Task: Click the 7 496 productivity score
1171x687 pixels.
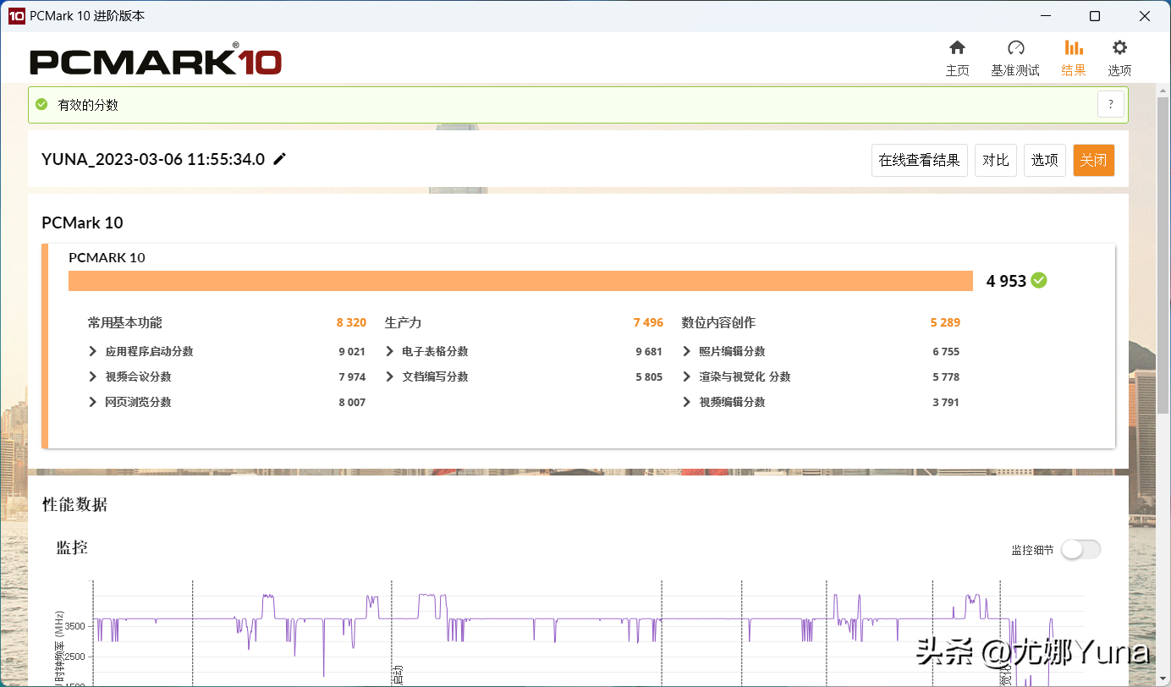Action: pyautogui.click(x=648, y=322)
